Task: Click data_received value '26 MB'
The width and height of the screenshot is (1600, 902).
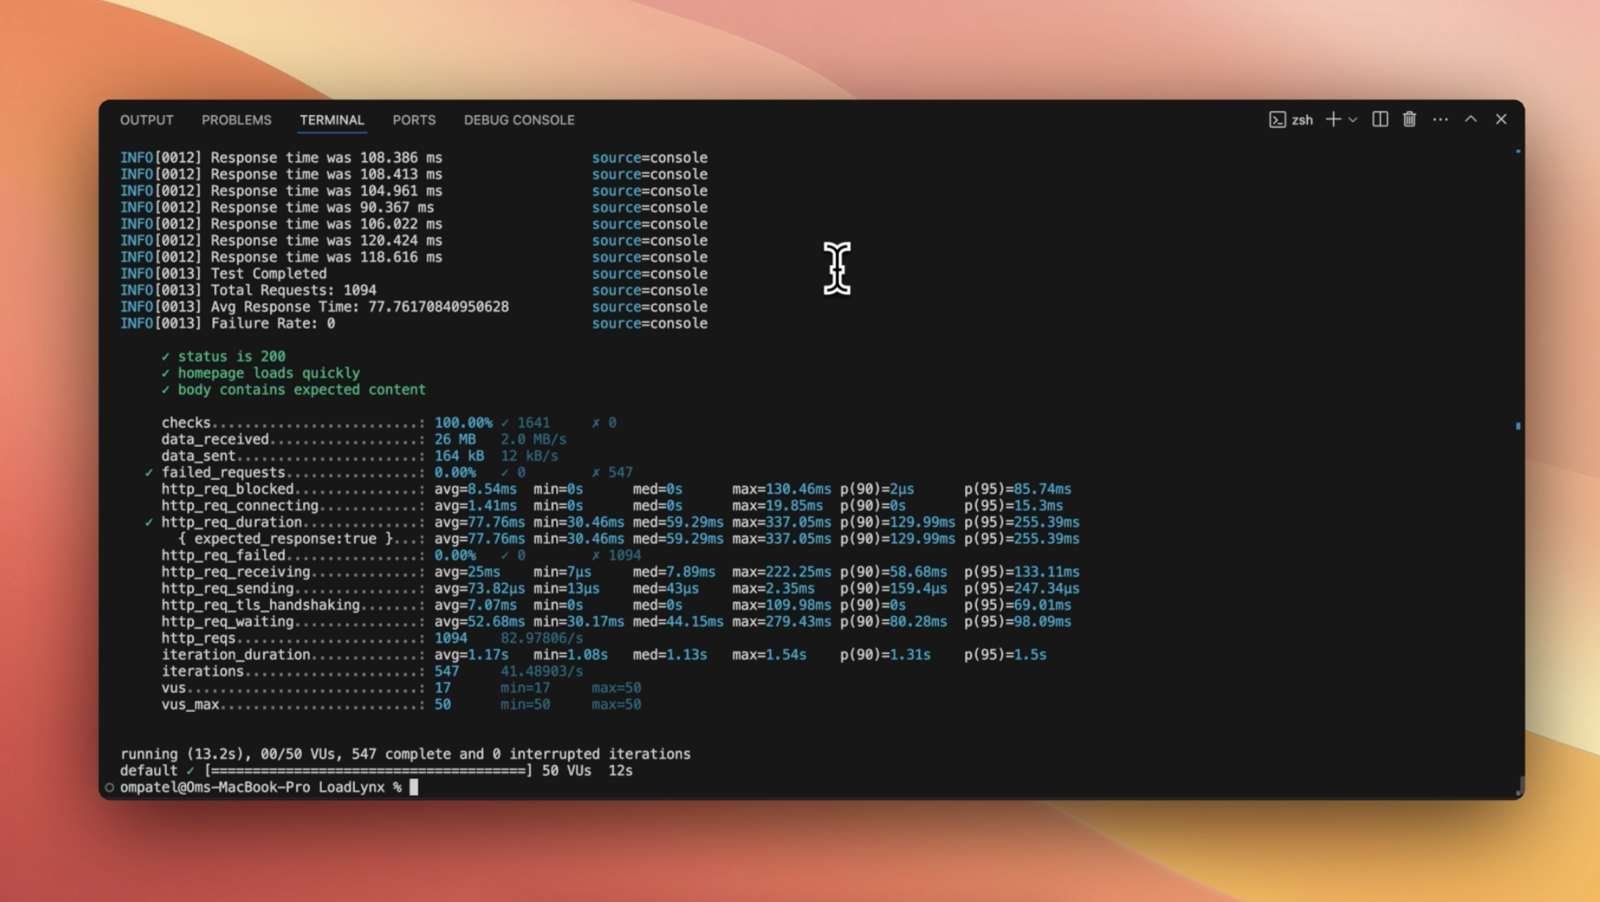Action: coord(455,440)
